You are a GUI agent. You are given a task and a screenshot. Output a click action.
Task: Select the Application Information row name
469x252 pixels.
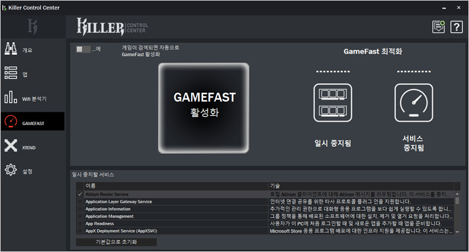pyautogui.click(x=108, y=209)
